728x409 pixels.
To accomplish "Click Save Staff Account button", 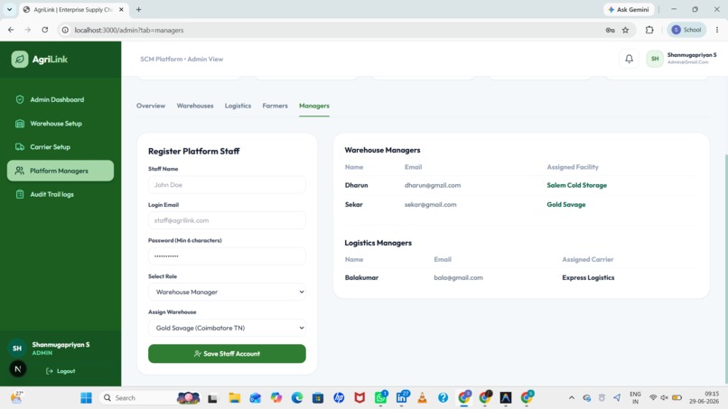I will click(x=227, y=354).
